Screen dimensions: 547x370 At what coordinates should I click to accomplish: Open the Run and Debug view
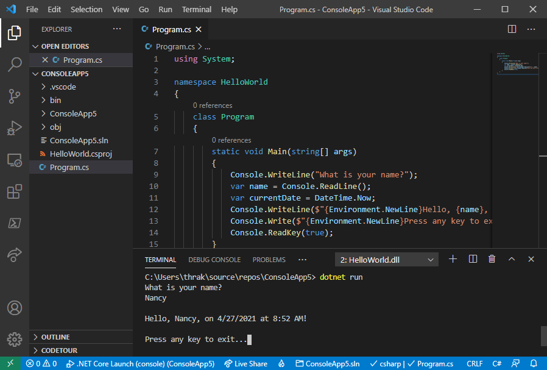point(15,128)
